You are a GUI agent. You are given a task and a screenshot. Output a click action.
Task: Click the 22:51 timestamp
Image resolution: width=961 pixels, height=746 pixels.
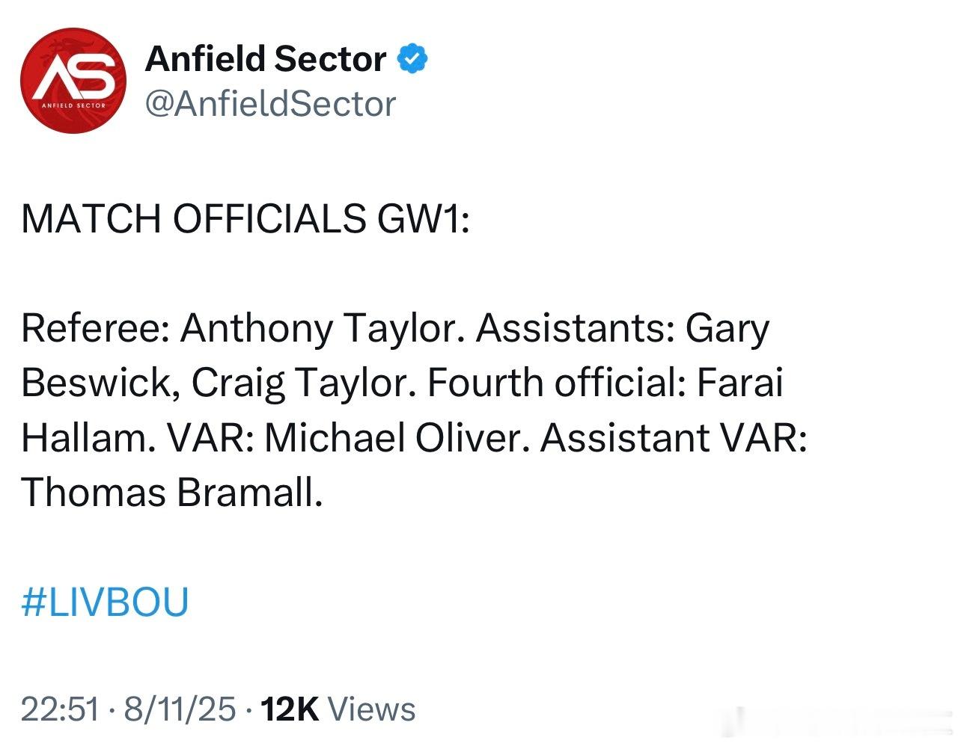[x=60, y=709]
